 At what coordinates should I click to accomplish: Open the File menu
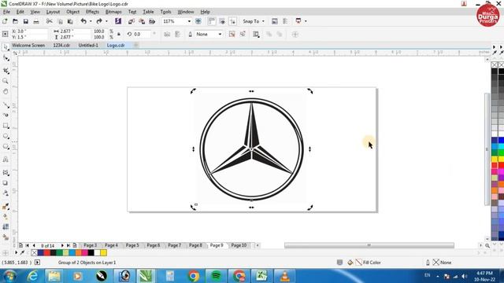pyautogui.click(x=6, y=12)
